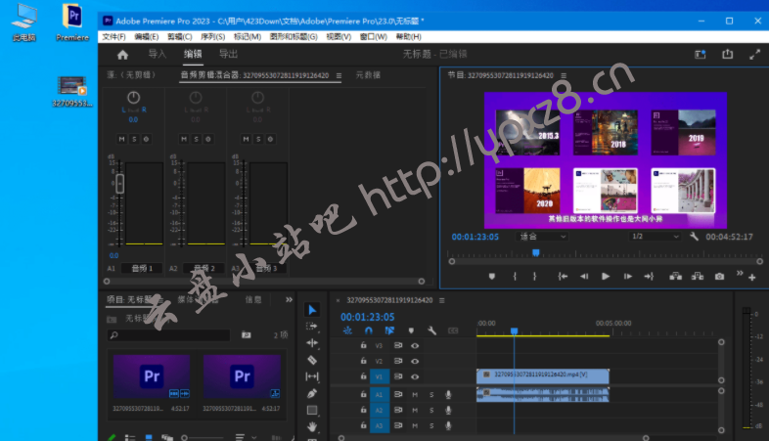Adjust 音频 1 volume fader
This screenshot has width=769, height=441.
(x=119, y=184)
